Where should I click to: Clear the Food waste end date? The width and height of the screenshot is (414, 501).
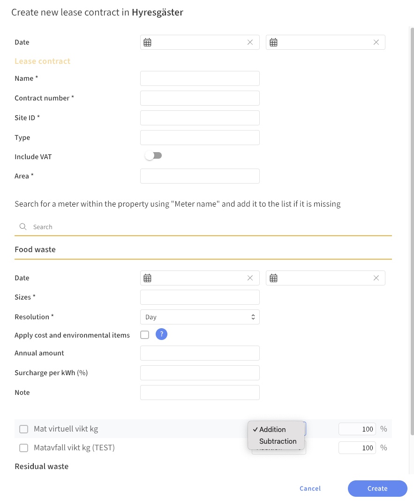tap(376, 278)
